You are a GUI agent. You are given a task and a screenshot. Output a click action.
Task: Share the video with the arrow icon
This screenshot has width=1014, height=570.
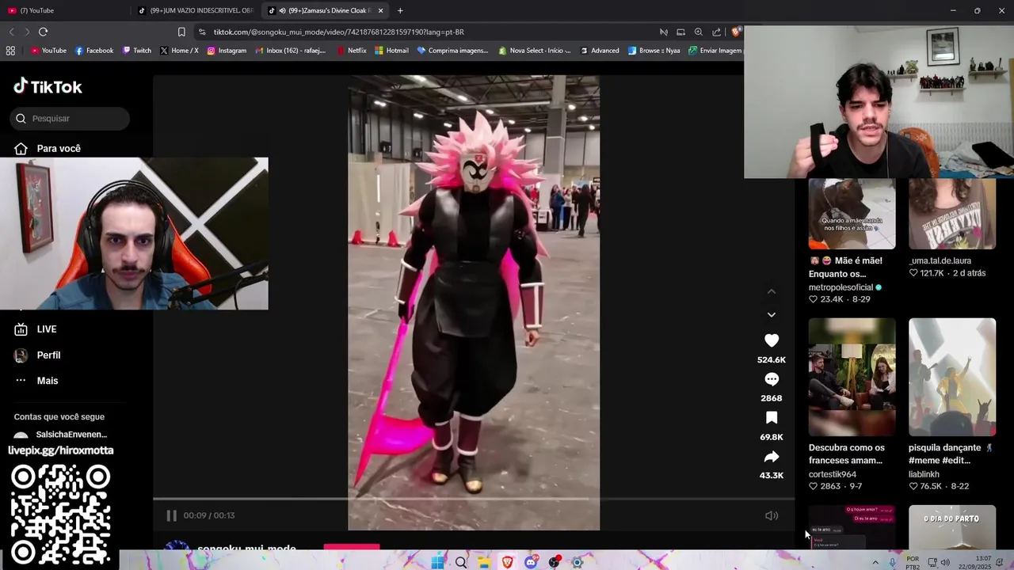(x=772, y=457)
